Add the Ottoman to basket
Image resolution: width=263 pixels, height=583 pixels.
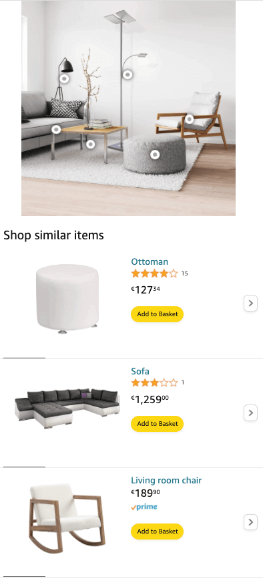pos(157,314)
